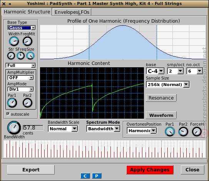Switch to the EnvelopesLFOs tab
This screenshot has width=209, height=181.
pyautogui.click(x=72, y=12)
